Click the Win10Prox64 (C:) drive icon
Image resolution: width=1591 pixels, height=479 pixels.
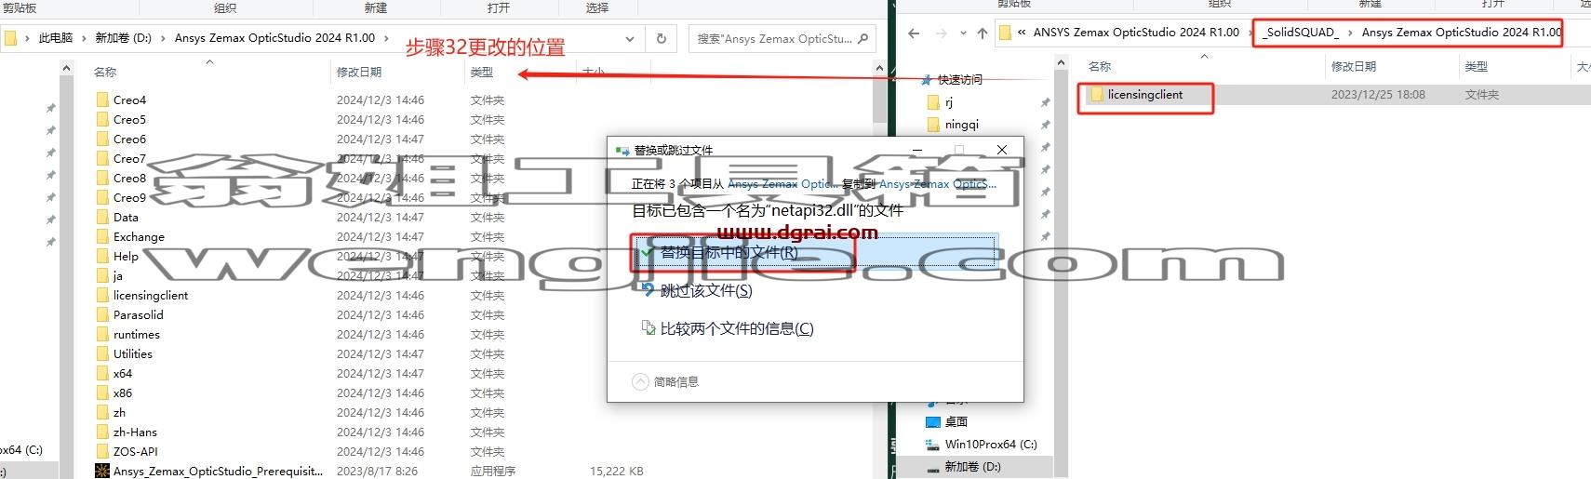pyautogui.click(x=933, y=444)
